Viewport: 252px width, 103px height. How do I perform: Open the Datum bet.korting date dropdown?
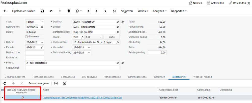[89, 53]
